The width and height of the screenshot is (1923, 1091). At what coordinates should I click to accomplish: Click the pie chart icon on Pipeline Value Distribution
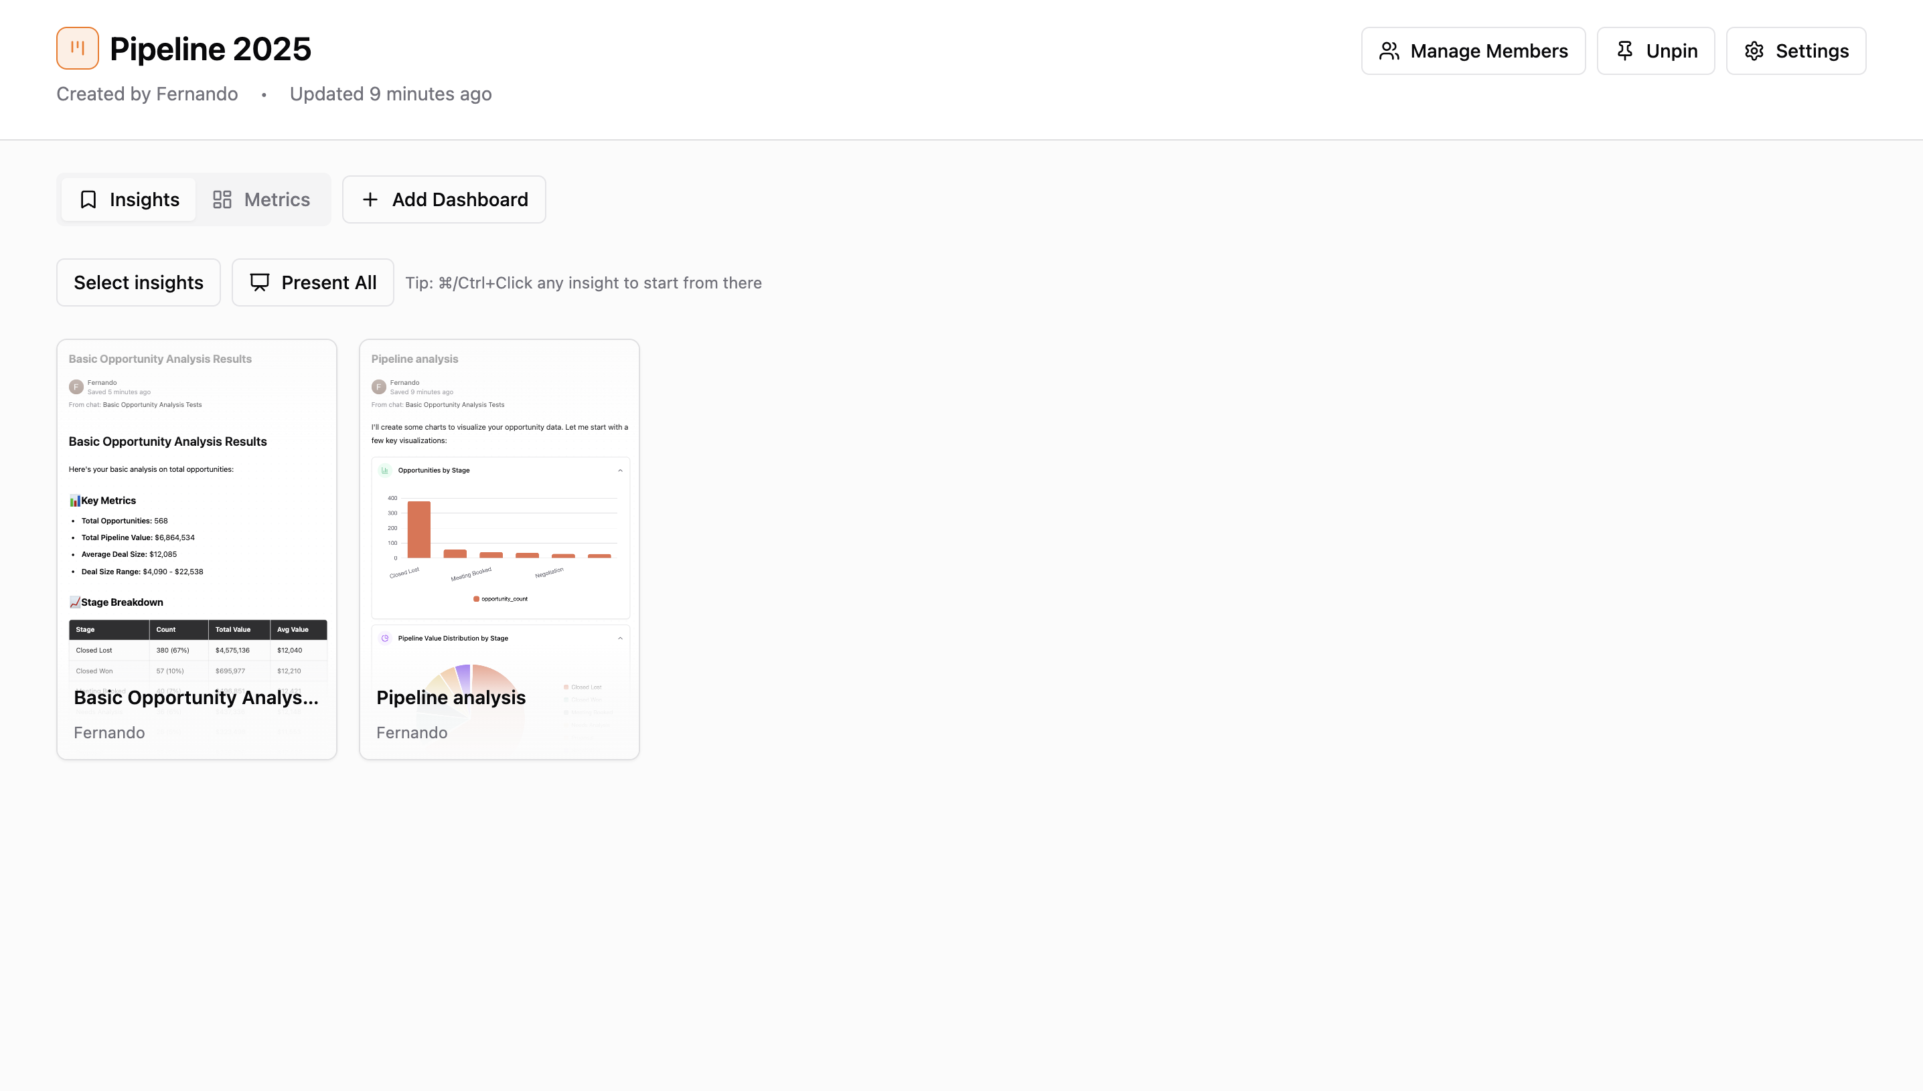385,639
